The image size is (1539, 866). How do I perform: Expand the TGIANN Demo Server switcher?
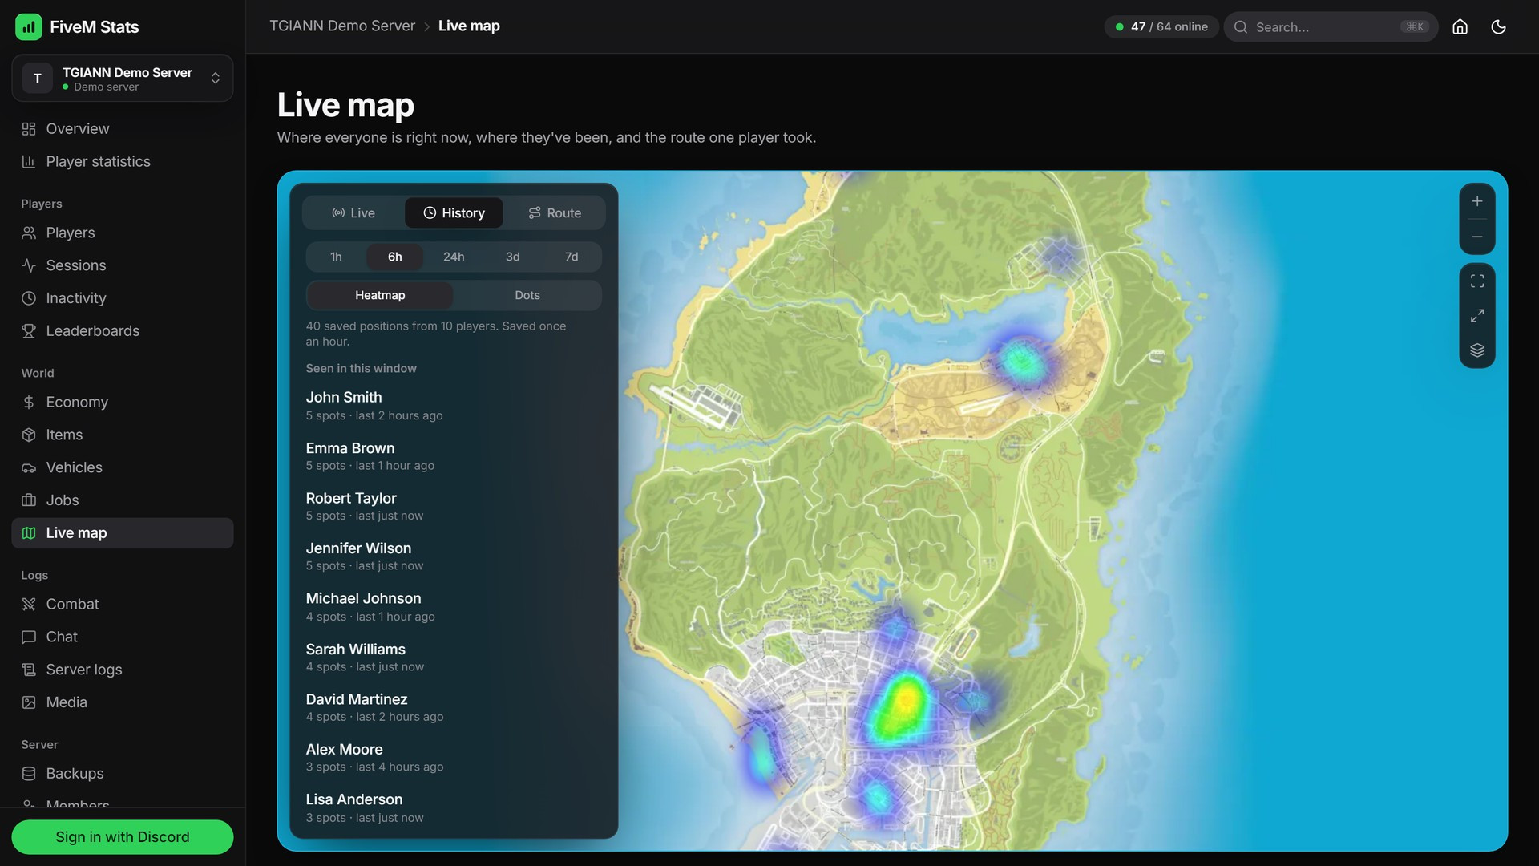click(x=123, y=78)
